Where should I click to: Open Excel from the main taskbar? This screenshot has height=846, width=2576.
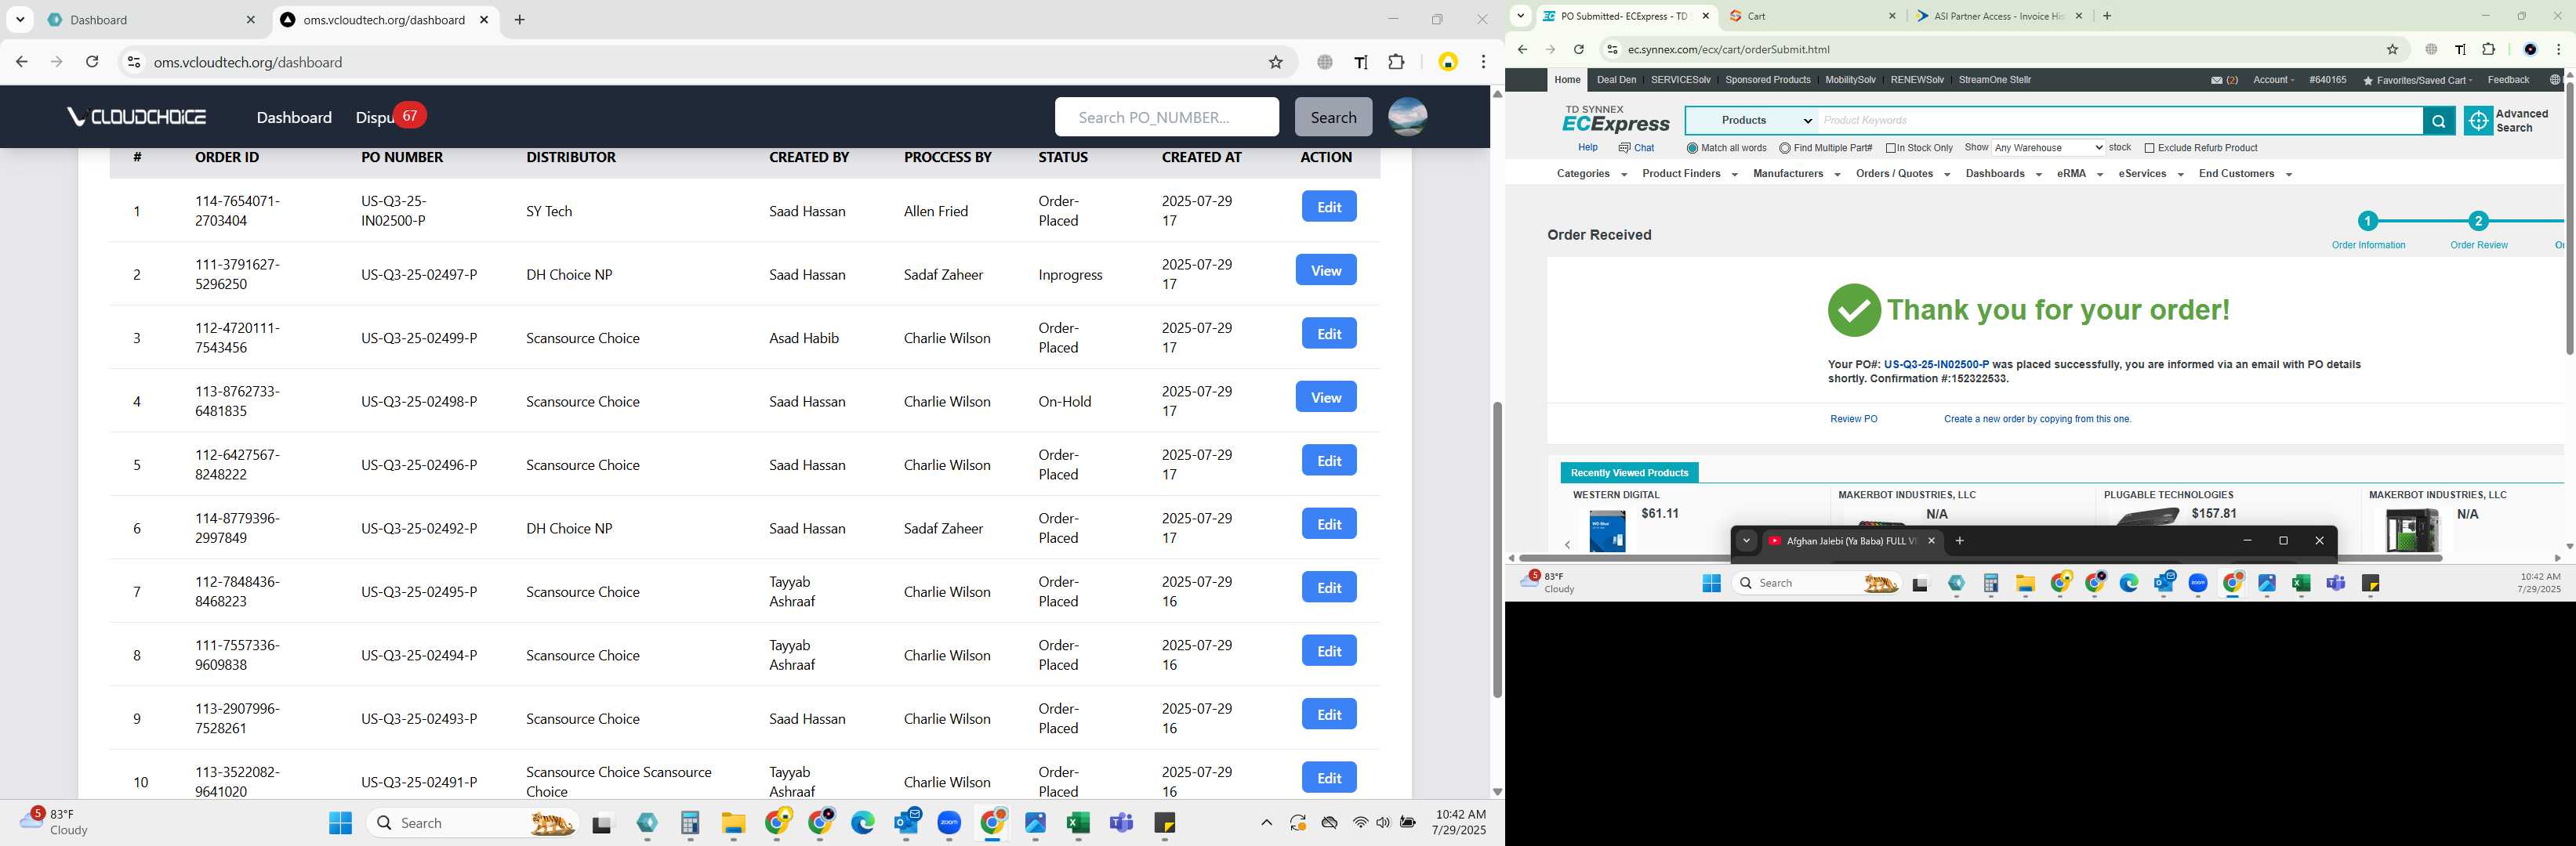coord(1077,823)
